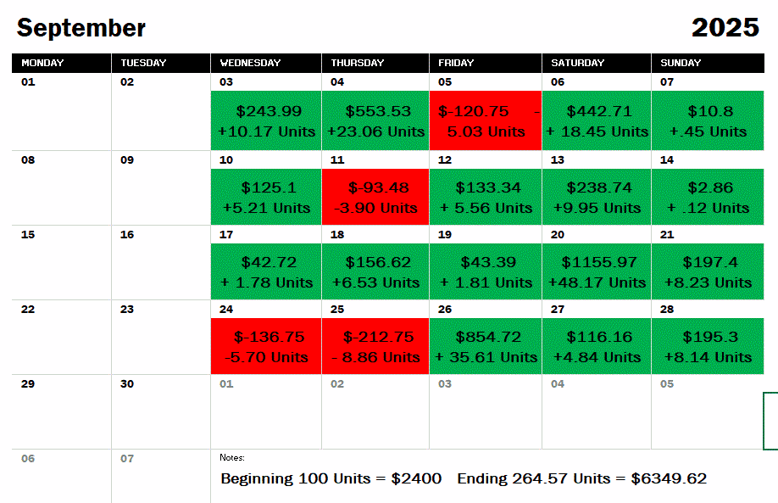This screenshot has height=503, width=778.
Task: Select the green $243.99 cell on September 03
Action: click(266, 120)
